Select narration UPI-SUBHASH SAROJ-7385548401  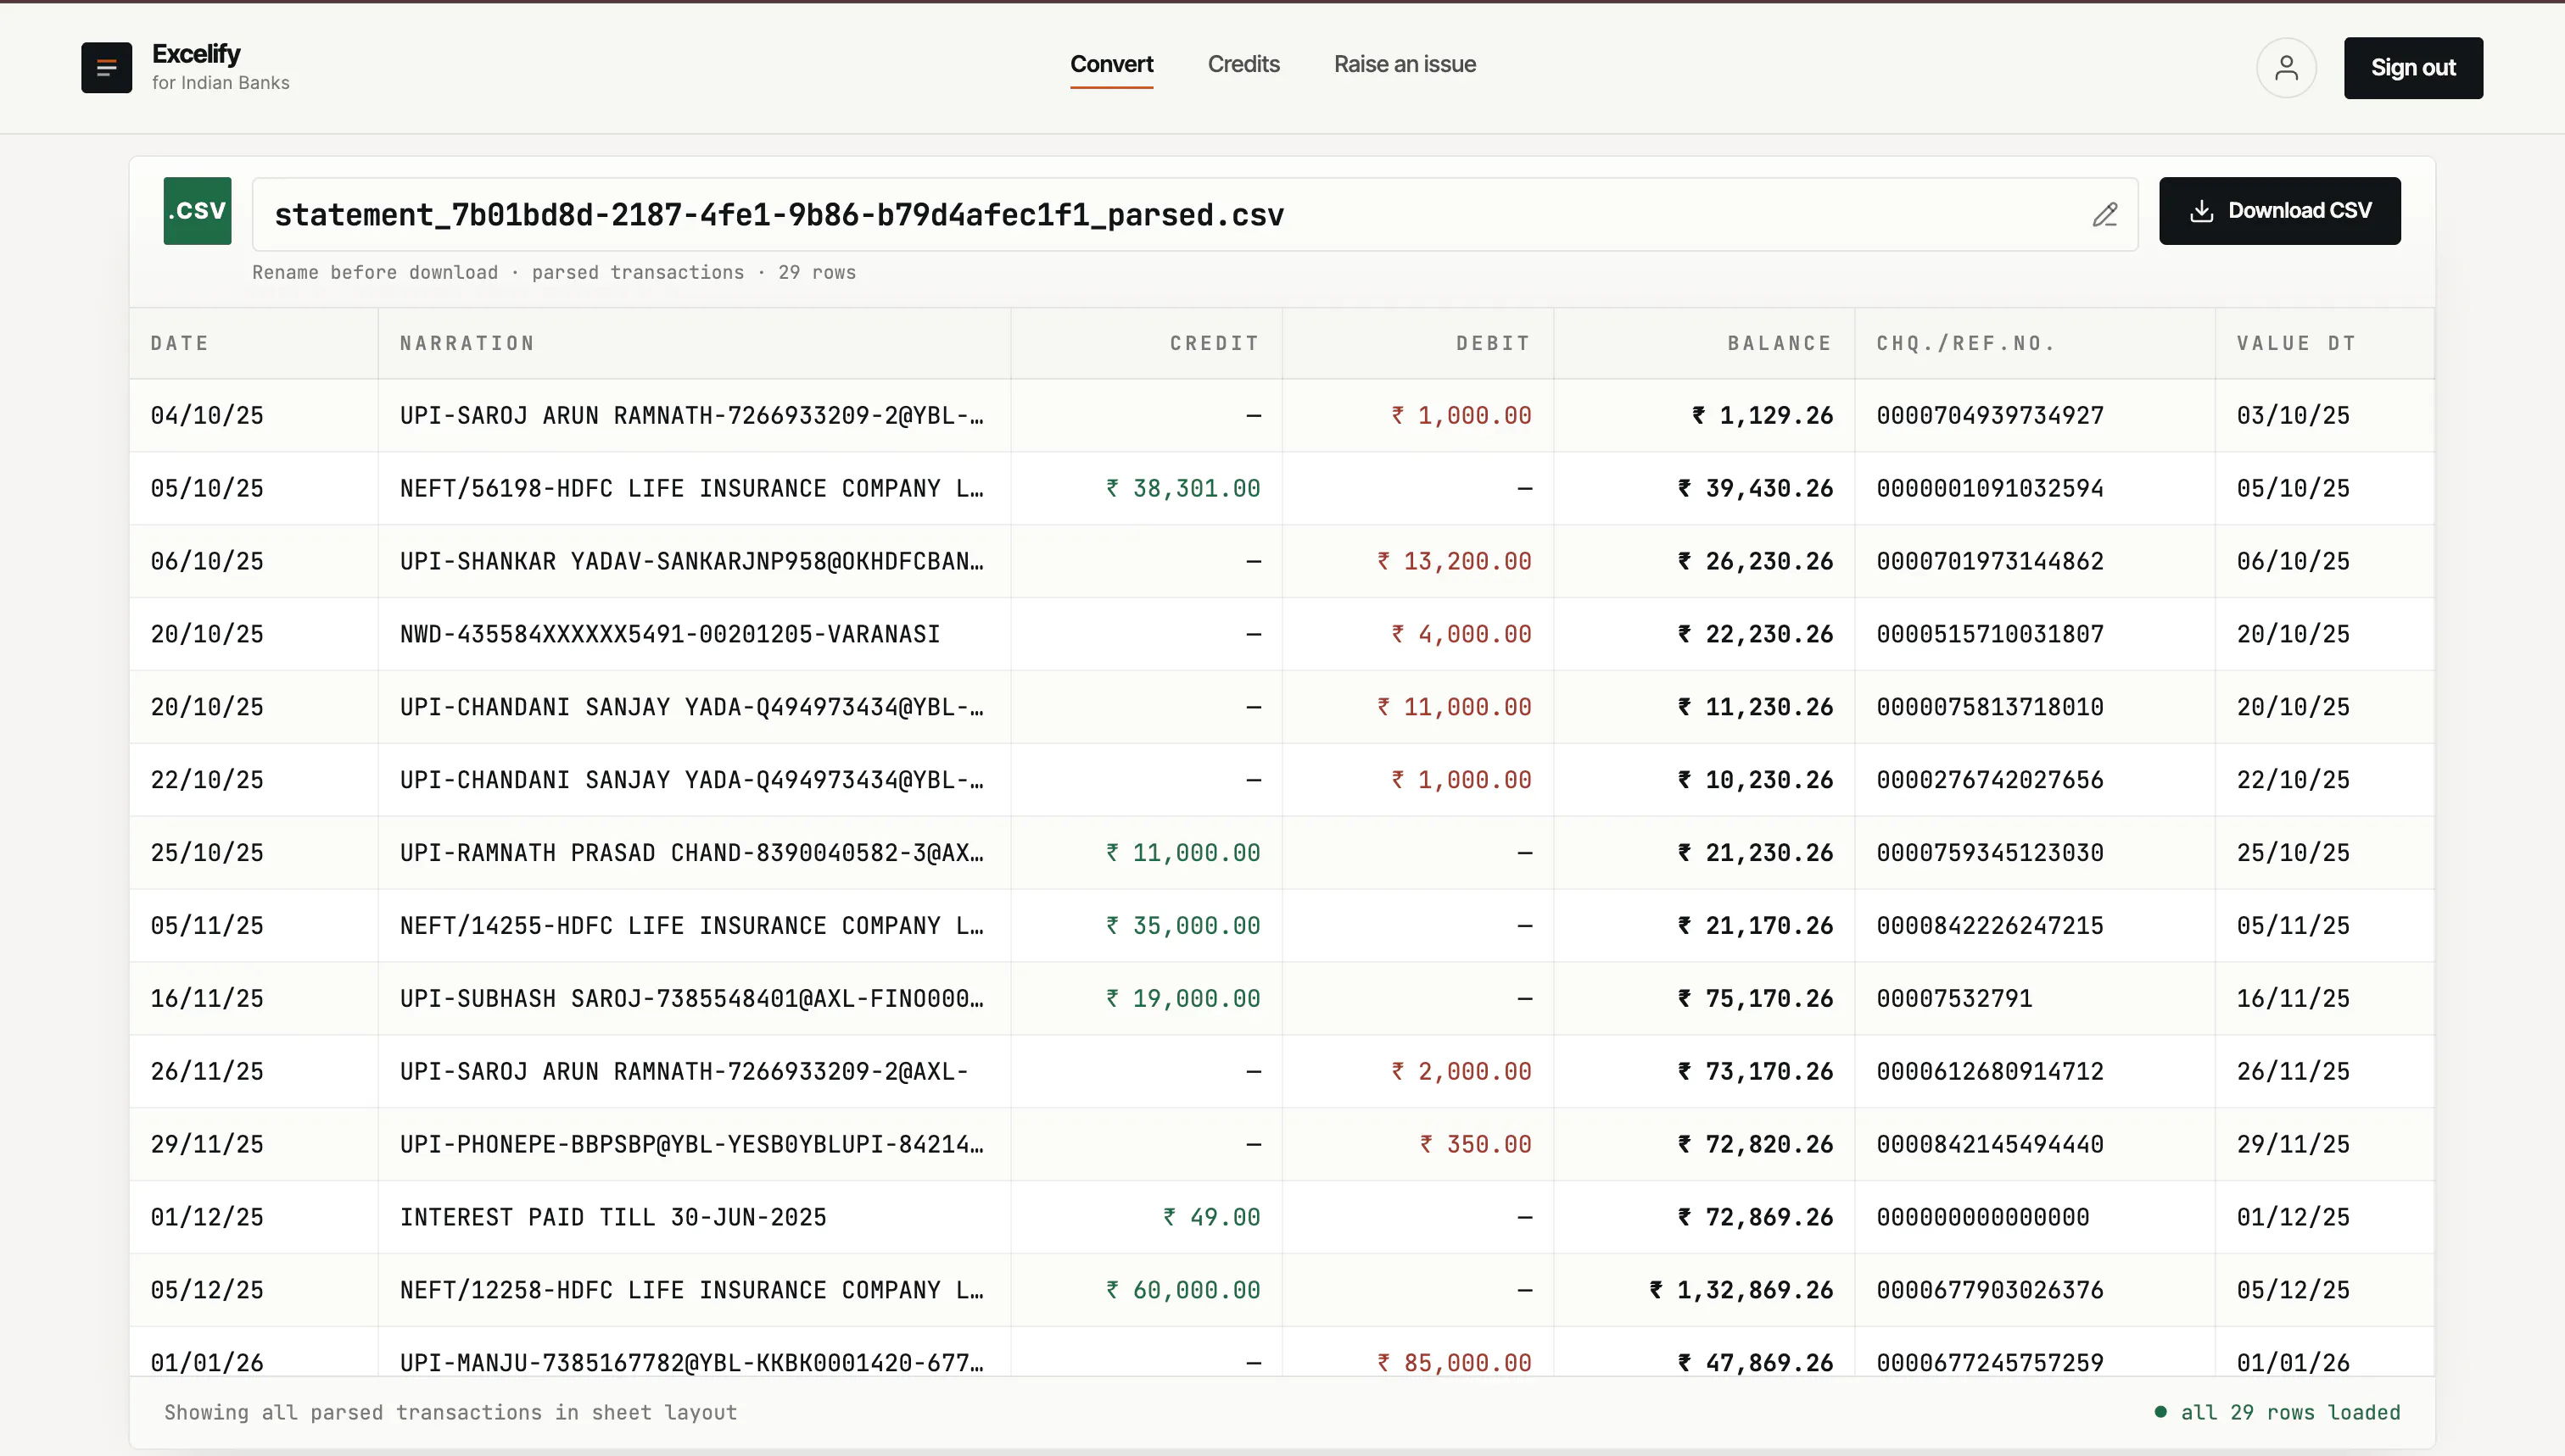(x=691, y=999)
